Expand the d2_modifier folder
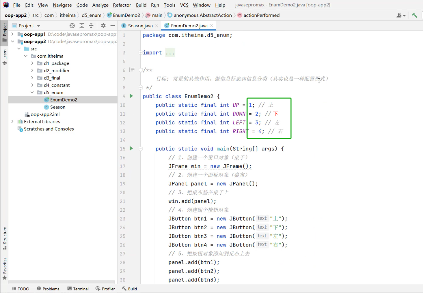Viewport: 423px width, 293px height. [x=32, y=70]
